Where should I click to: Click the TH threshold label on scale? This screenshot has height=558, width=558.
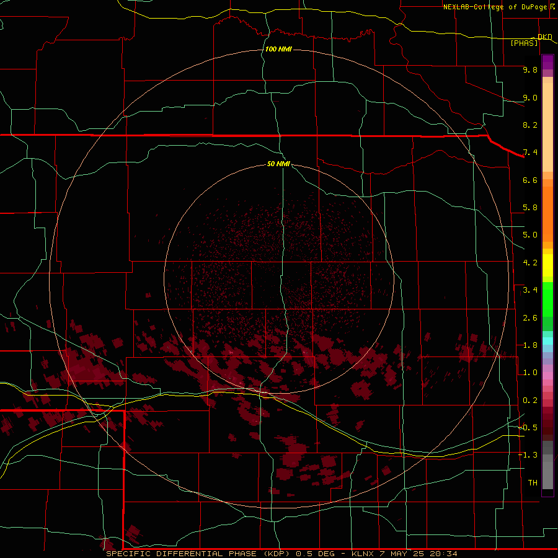533,483
